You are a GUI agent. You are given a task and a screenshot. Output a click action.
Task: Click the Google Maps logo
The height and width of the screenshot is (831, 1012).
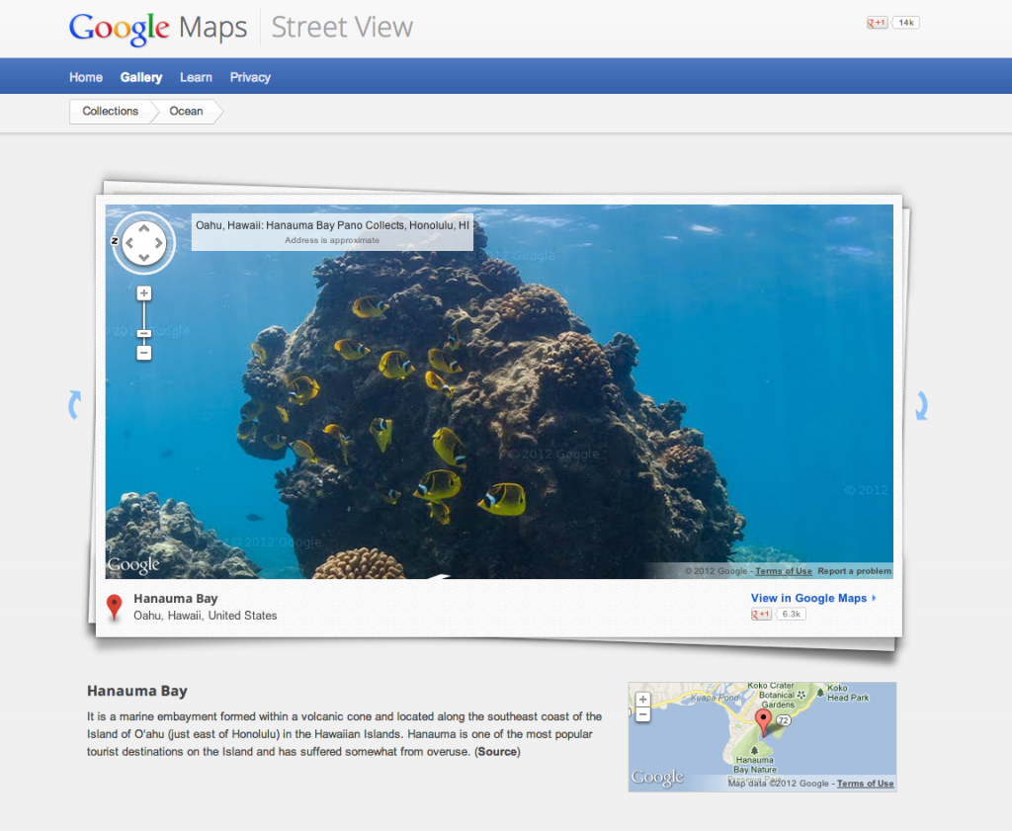[x=158, y=28]
